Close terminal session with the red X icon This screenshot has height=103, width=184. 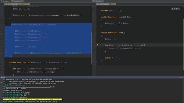(1, 82)
